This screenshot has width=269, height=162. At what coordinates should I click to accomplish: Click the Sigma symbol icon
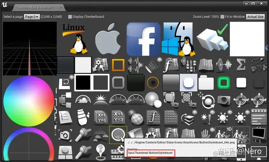click(x=241, y=65)
